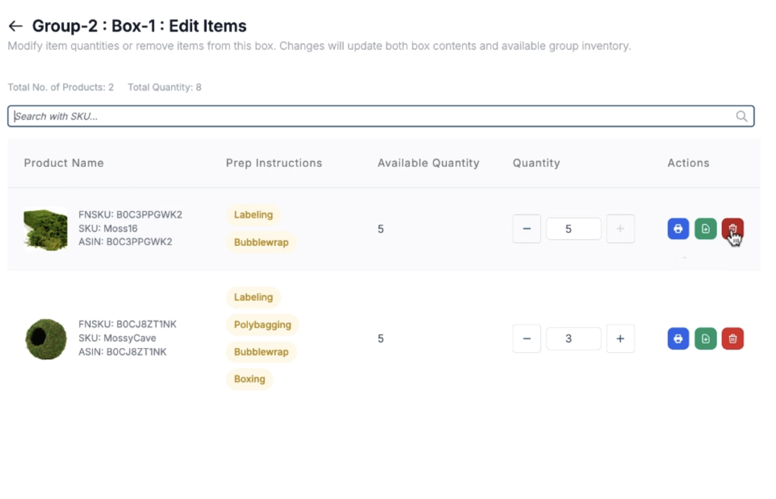Click the back arrow beside Group-2 title
Image resolution: width=776 pixels, height=499 pixels.
click(x=16, y=26)
